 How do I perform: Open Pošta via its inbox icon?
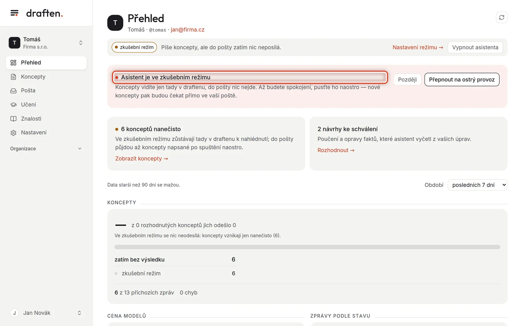13,91
